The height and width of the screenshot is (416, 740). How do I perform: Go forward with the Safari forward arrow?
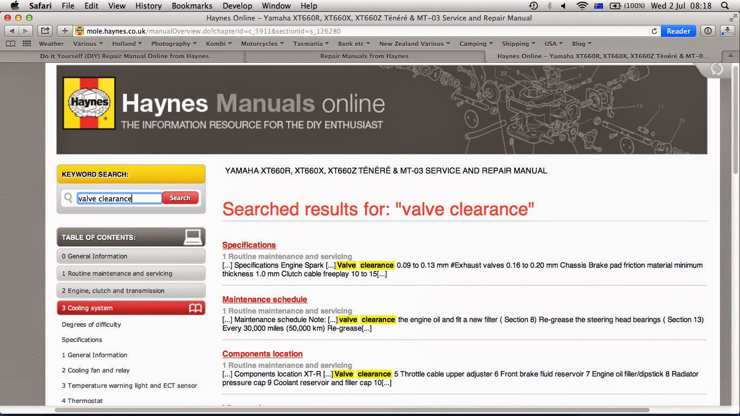[26, 31]
